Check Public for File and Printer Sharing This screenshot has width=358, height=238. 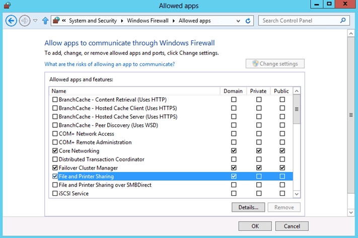point(282,176)
